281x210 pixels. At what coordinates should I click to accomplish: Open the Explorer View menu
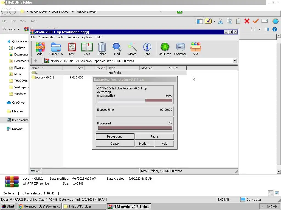point(23,21)
